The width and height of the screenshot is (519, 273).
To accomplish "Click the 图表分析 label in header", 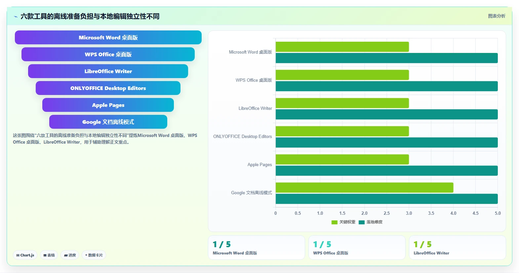I will [497, 16].
